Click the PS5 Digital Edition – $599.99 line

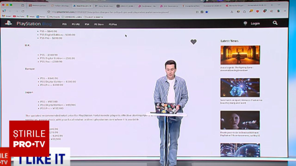pos(57,35)
